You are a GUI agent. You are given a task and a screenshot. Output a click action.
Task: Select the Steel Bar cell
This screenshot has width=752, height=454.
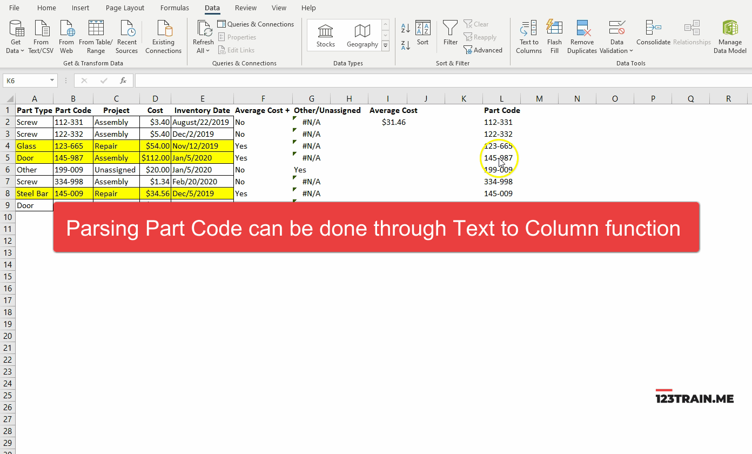pos(34,193)
